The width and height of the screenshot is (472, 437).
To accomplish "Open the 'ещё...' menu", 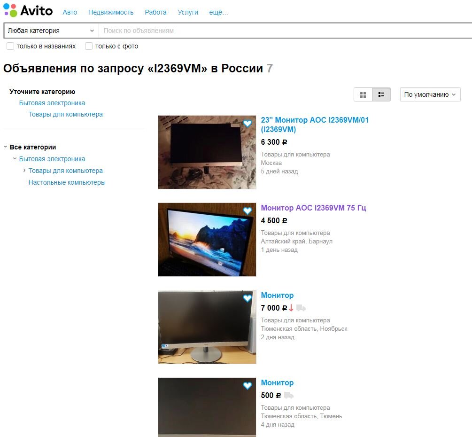I will click(x=218, y=12).
